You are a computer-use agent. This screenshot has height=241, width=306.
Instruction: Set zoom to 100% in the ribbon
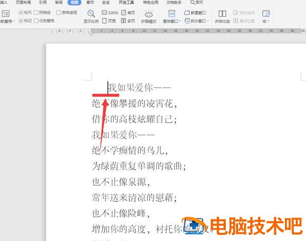[110, 13]
